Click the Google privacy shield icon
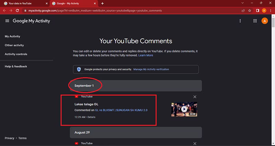The image size is (275, 146). point(79,70)
